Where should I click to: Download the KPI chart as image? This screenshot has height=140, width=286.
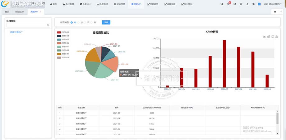(x=277, y=36)
